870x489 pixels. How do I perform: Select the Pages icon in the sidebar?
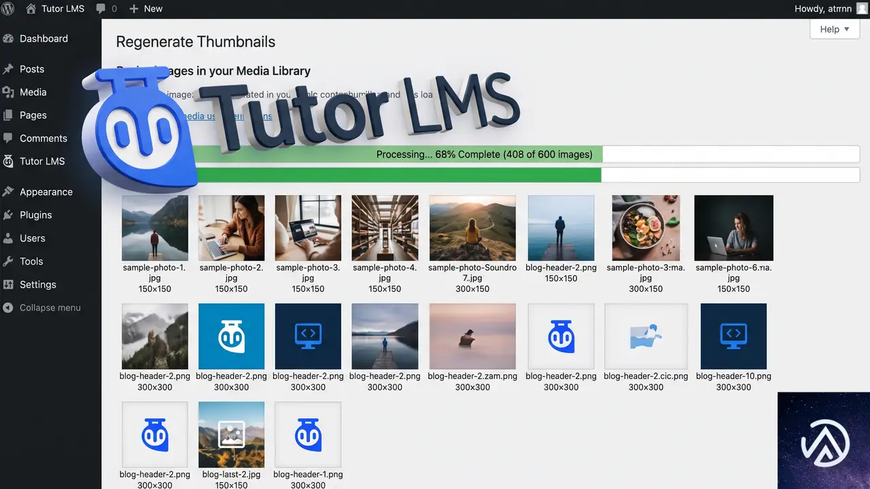click(x=8, y=115)
